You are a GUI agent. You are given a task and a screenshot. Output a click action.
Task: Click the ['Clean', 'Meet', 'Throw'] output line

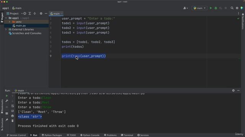point(42,112)
